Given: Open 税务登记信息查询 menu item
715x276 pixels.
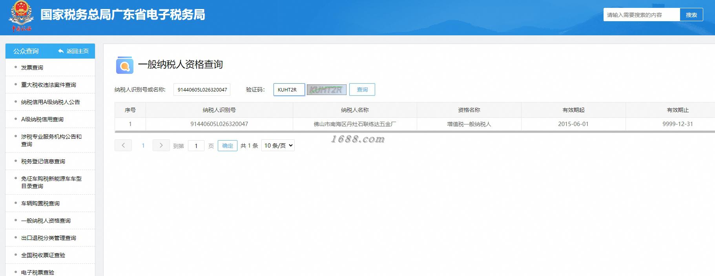Looking at the screenshot, I should tap(43, 161).
